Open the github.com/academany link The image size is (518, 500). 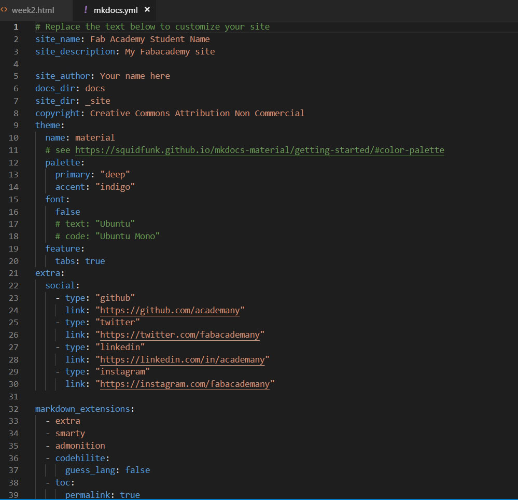tap(170, 310)
